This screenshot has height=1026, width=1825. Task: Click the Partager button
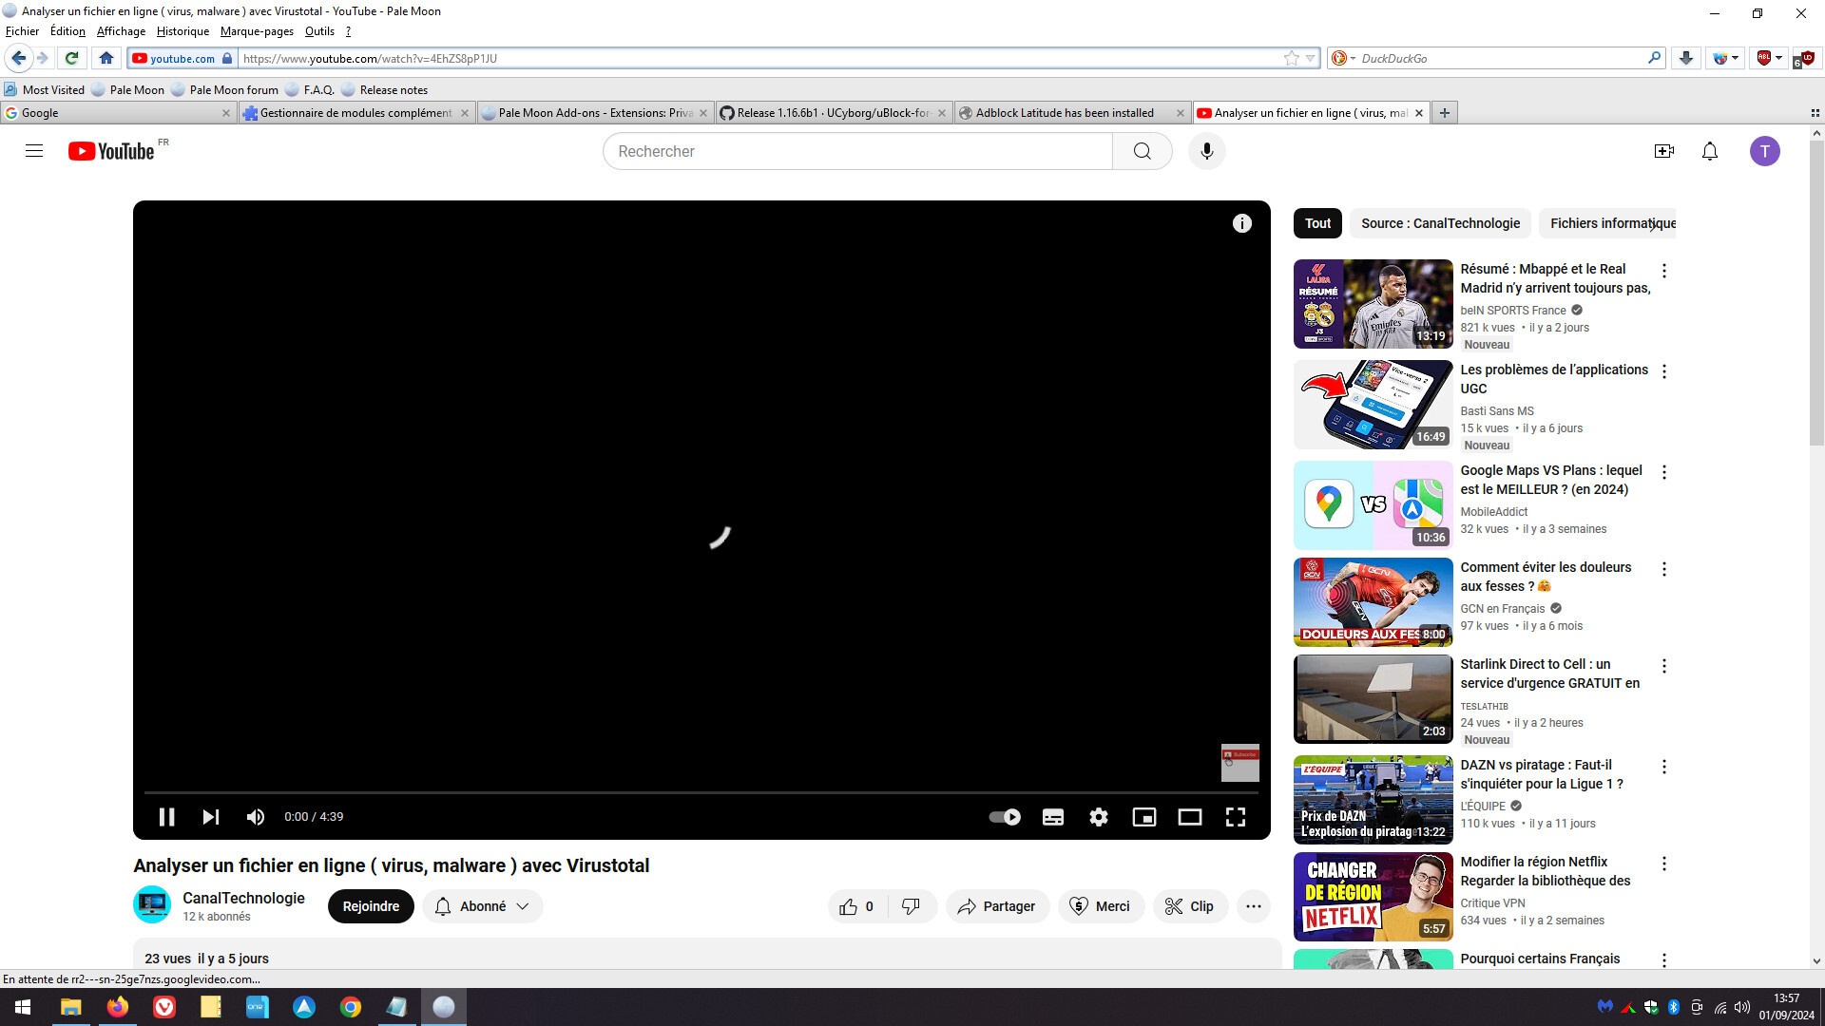997,906
